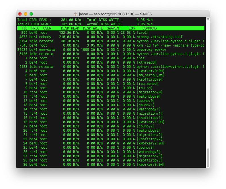Select the [ksoftirqd/1] process
226x189 pixels.
(150, 118)
